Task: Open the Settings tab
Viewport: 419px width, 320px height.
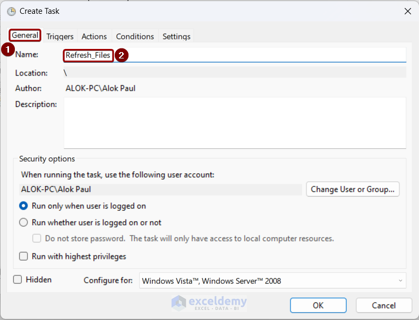Action: click(176, 36)
